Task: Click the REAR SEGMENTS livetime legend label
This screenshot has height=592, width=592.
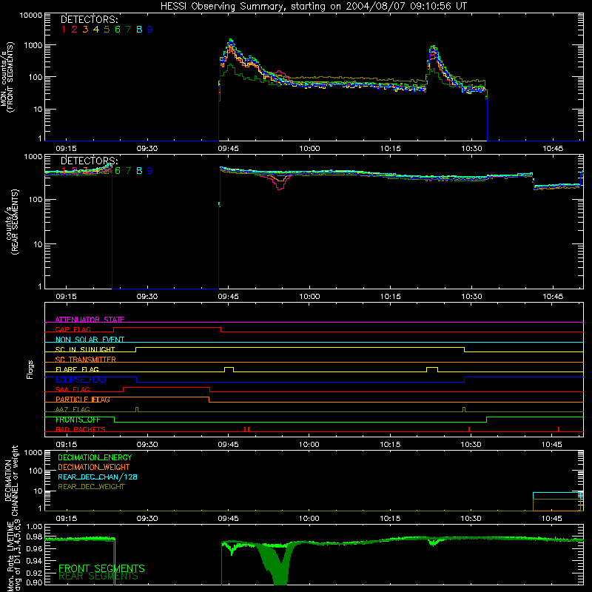Action: click(98, 576)
